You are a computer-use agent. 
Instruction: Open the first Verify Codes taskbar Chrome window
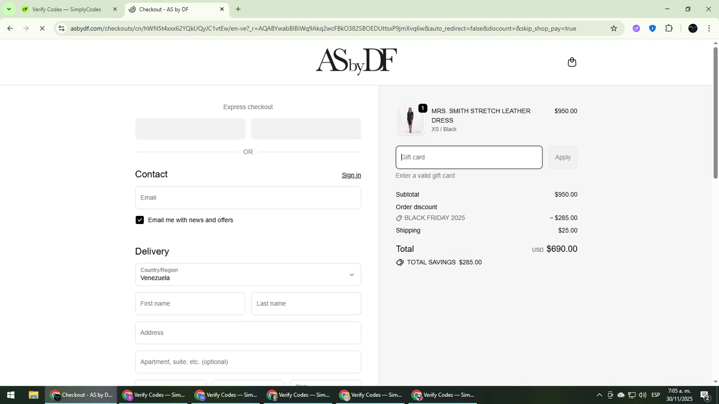point(154,395)
